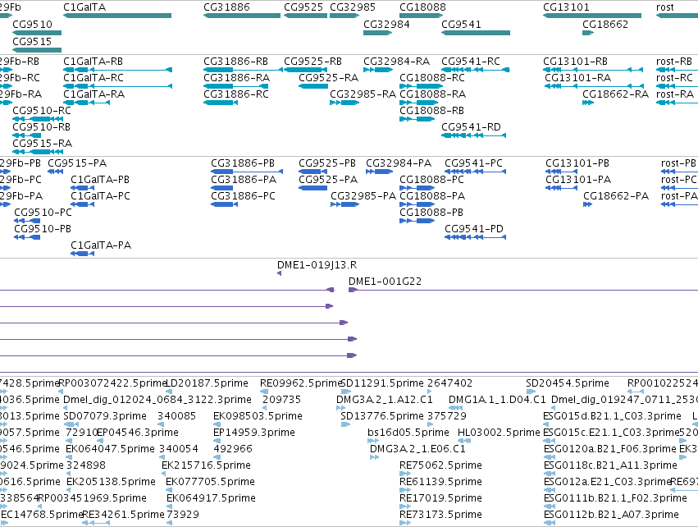
Task: Click the dark teal CG31886 gene bar
Action: [x=242, y=16]
